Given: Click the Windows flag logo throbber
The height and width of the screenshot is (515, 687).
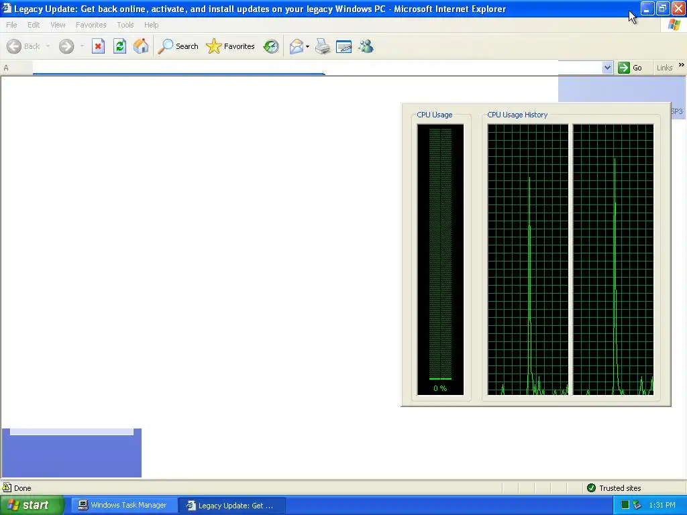Looking at the screenshot, I should pyautogui.click(x=674, y=25).
